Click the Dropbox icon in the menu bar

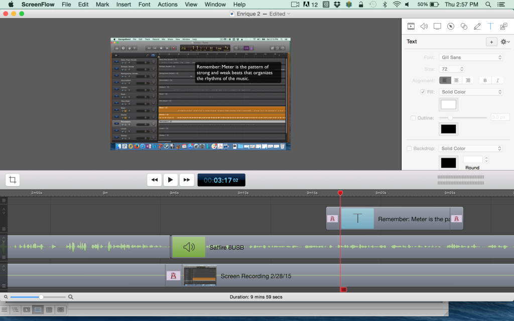[x=337, y=4]
